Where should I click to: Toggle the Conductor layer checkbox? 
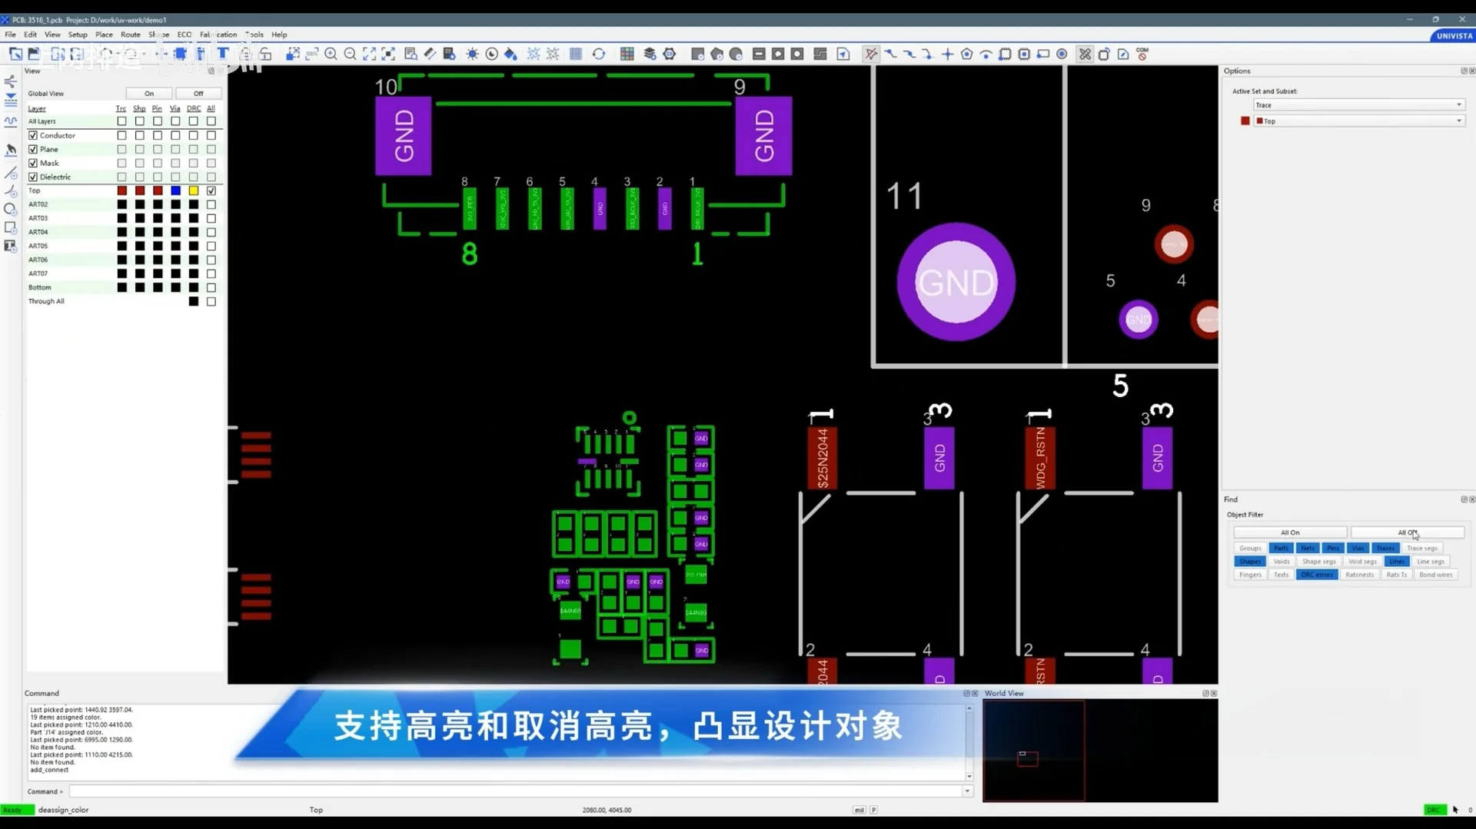tap(33, 135)
